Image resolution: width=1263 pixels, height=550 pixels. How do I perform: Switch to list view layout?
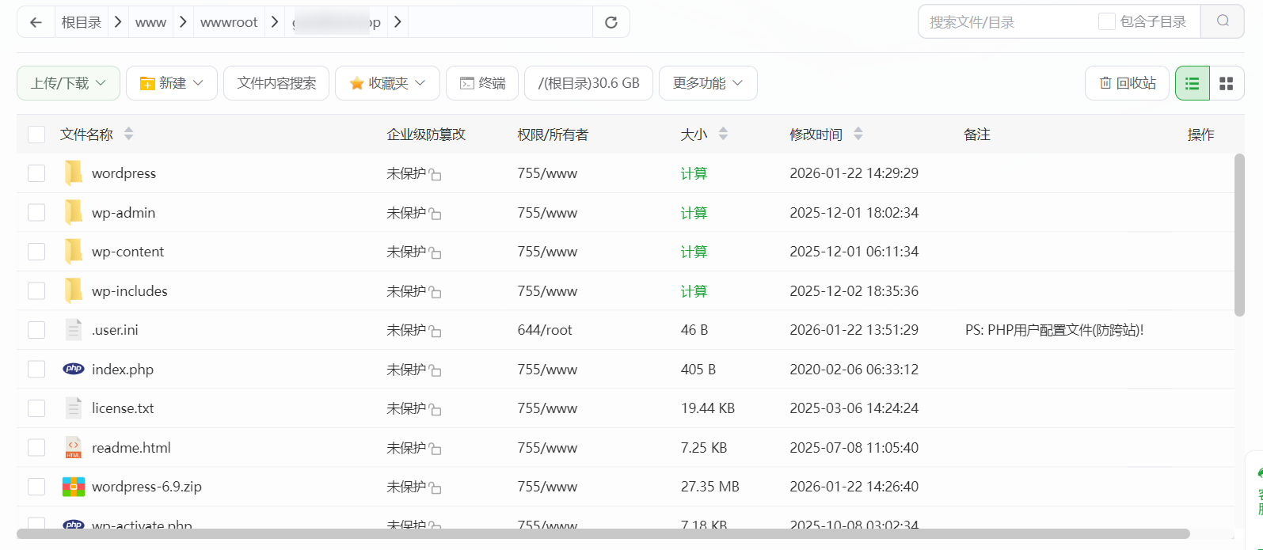1193,83
